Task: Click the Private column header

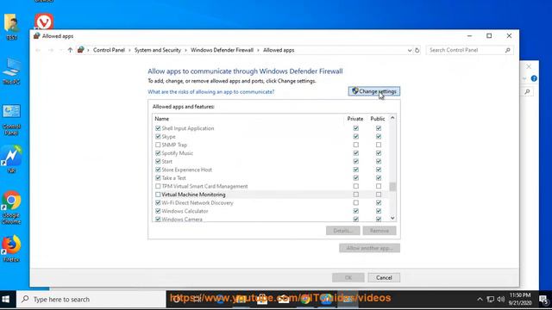Action: point(355,119)
